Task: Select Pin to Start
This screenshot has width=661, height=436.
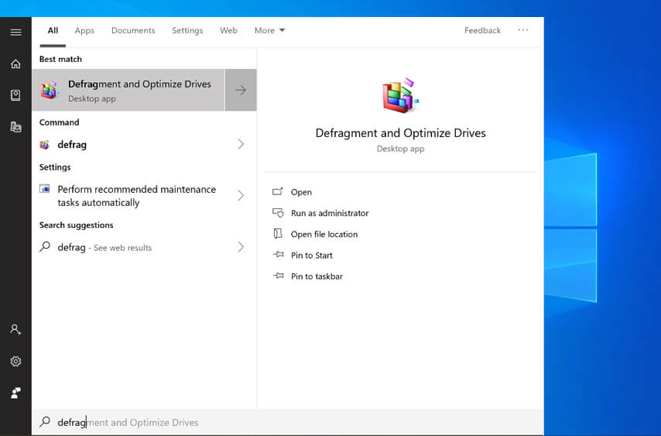Action: [x=311, y=255]
